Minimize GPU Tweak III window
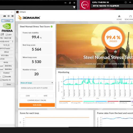This screenshot has height=133, width=133. [x=130, y=2]
